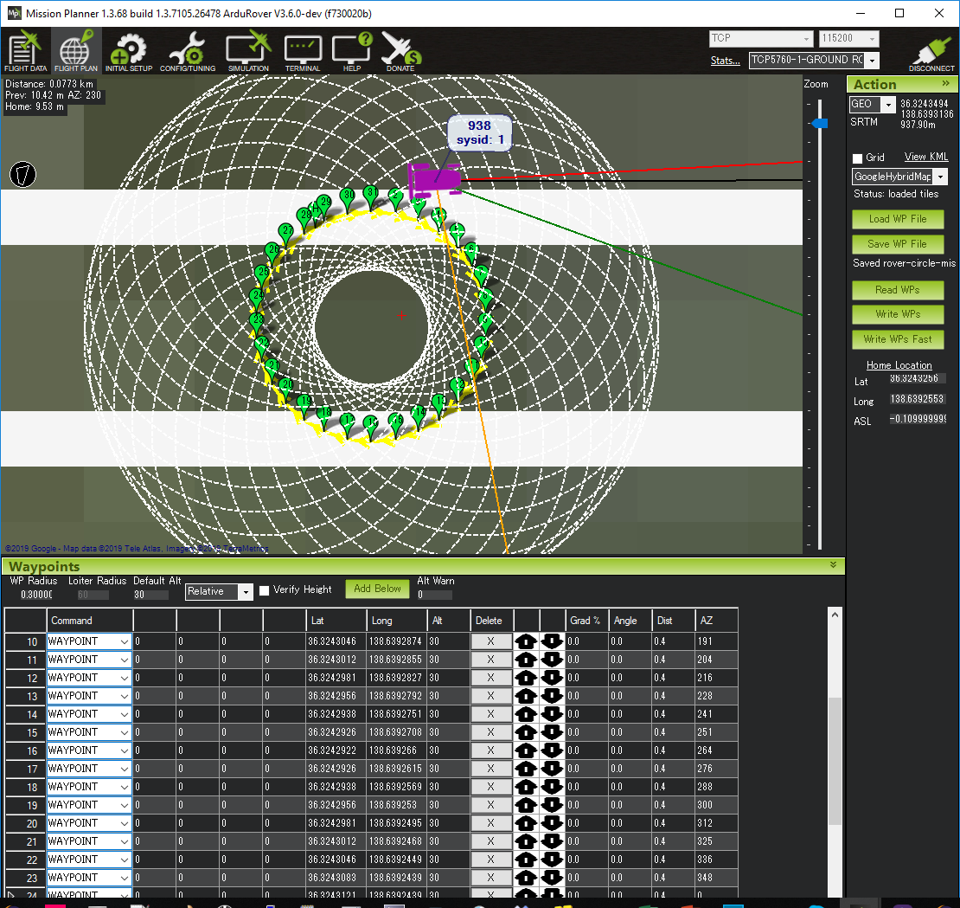Click the Alt Warn input field
The width and height of the screenshot is (960, 908).
(435, 595)
